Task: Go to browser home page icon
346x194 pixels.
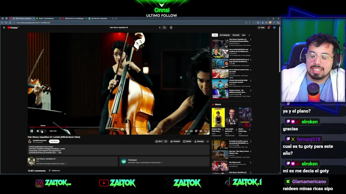Action: coord(10,23)
